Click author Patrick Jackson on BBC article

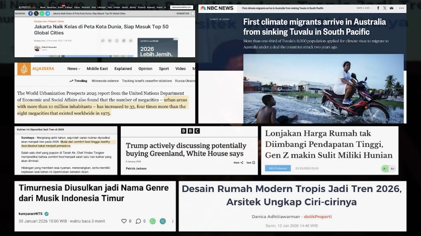click(x=136, y=168)
